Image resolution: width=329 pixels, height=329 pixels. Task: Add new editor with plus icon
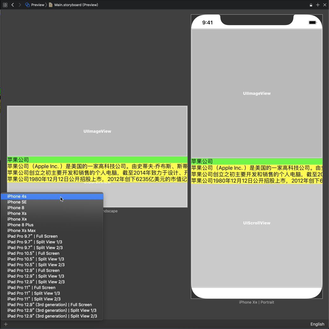click(x=318, y=5)
